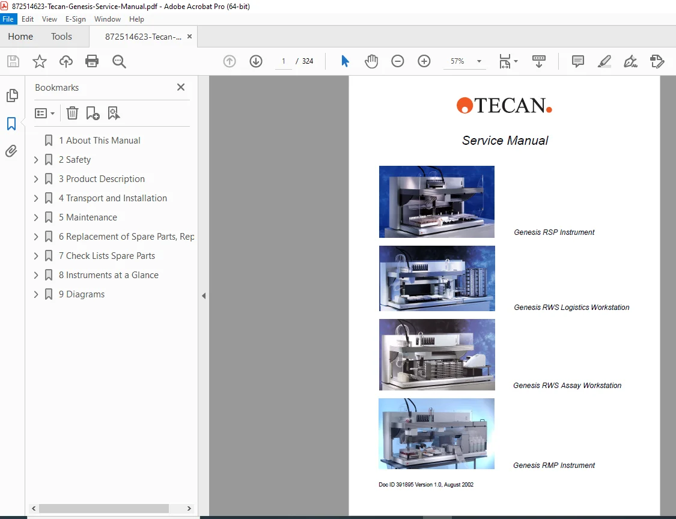Open the Help menu
Image resolution: width=676 pixels, height=519 pixels.
coord(136,19)
